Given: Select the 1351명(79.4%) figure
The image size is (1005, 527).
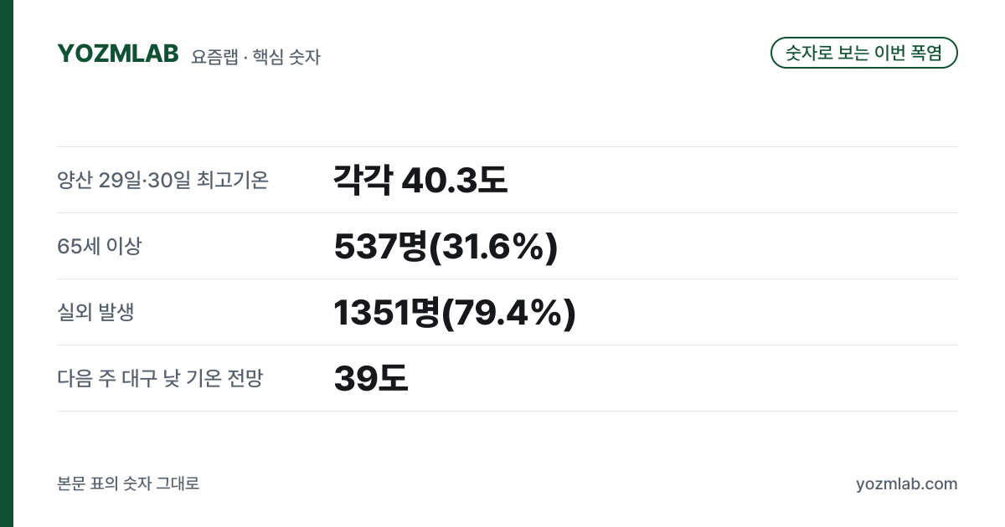Looking at the screenshot, I should 455,313.
